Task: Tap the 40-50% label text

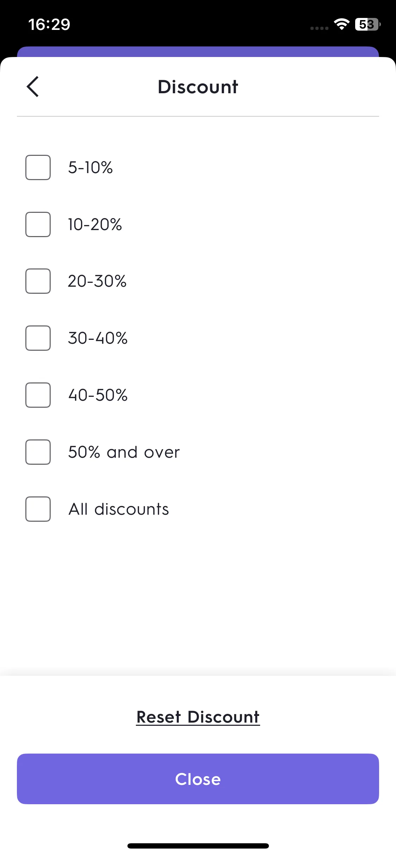Action: point(98,395)
